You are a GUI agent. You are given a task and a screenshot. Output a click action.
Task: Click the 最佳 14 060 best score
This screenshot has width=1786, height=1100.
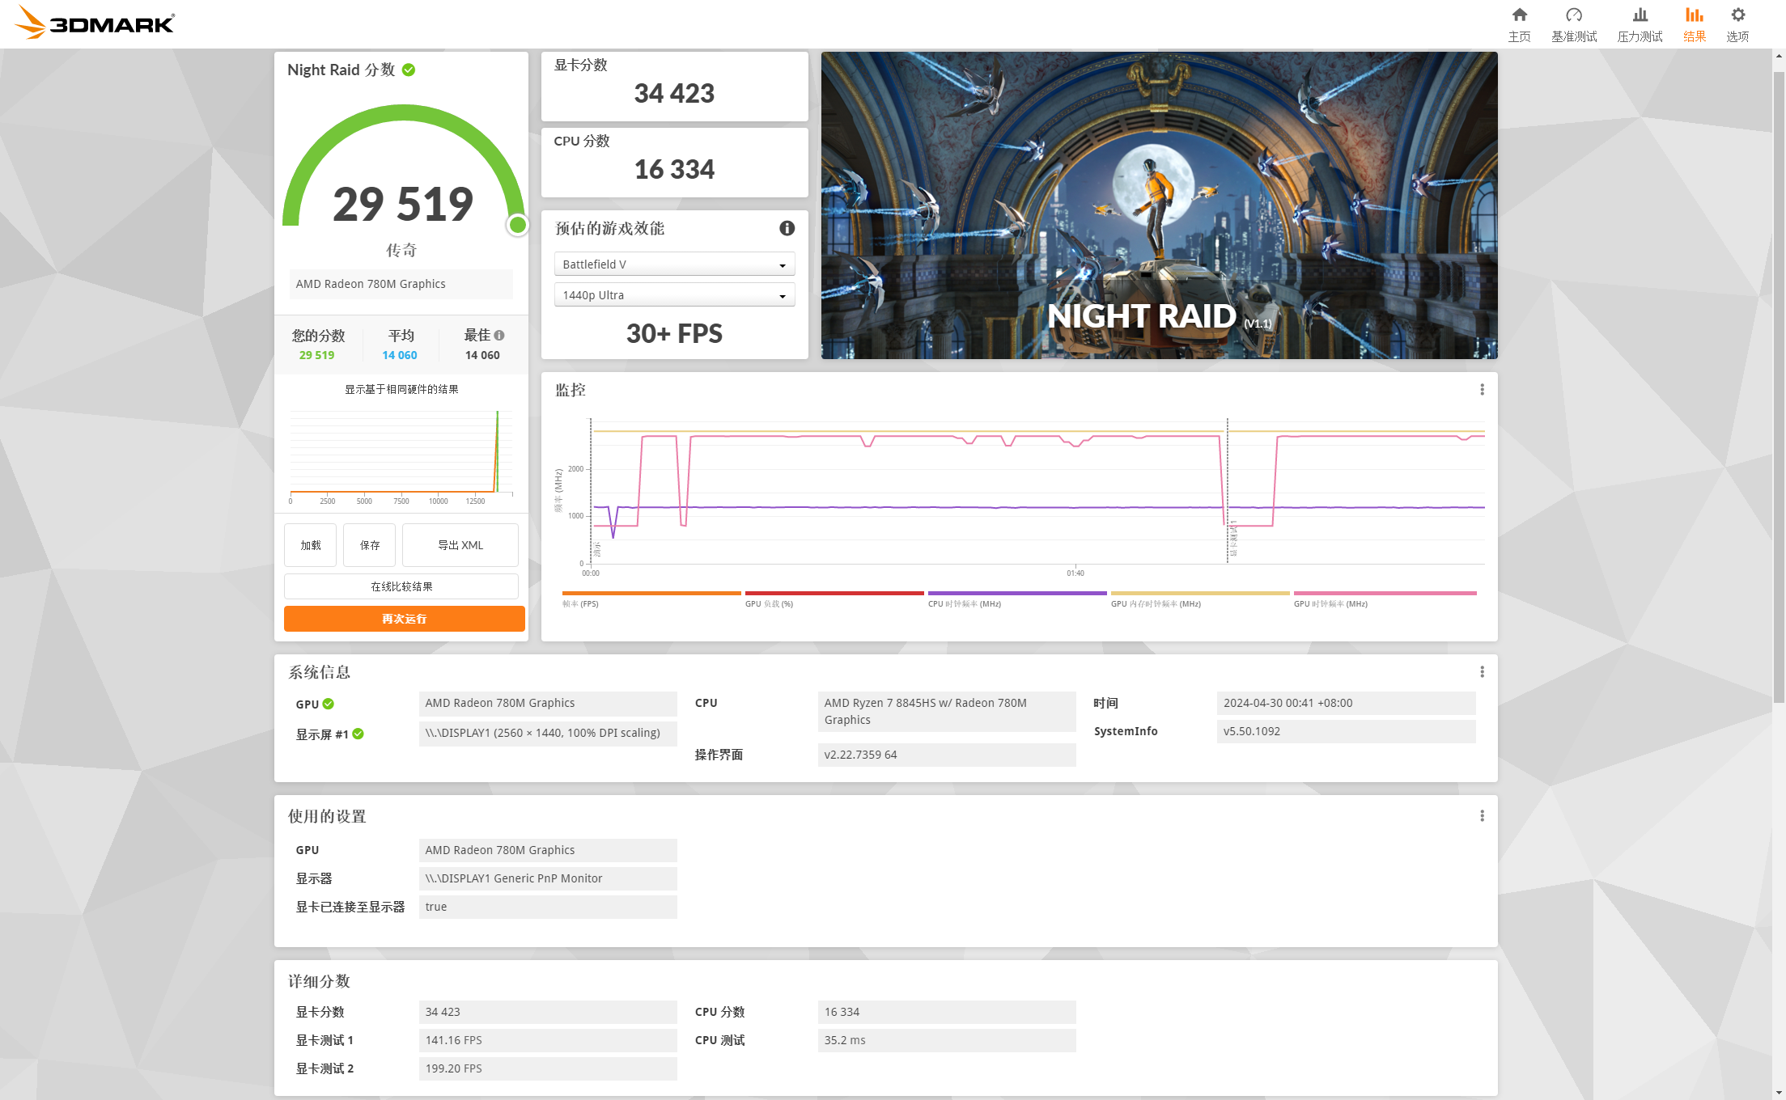click(x=482, y=355)
